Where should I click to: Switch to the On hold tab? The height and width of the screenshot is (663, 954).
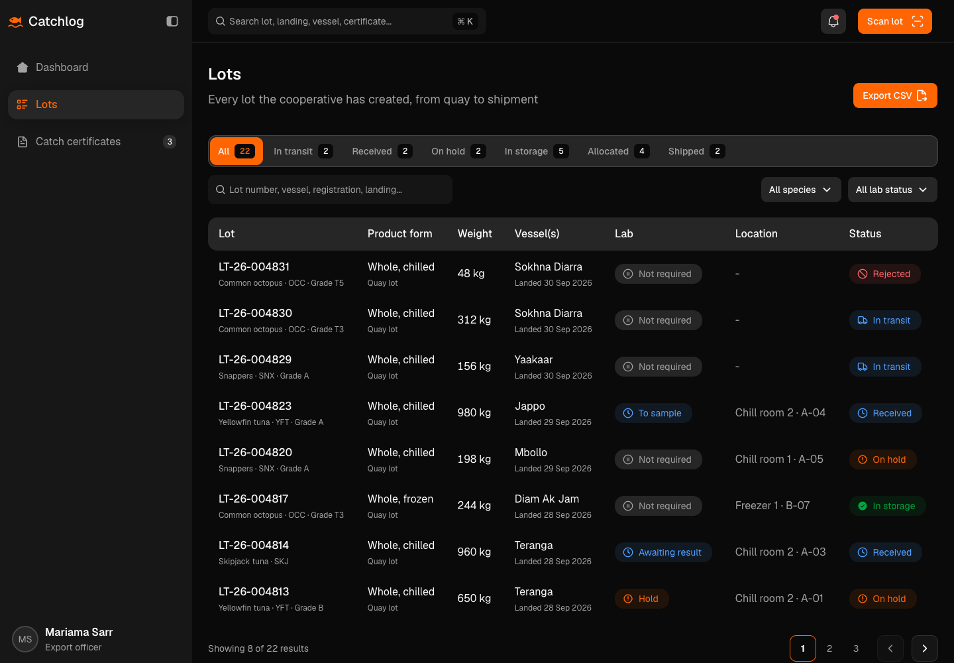click(x=458, y=151)
